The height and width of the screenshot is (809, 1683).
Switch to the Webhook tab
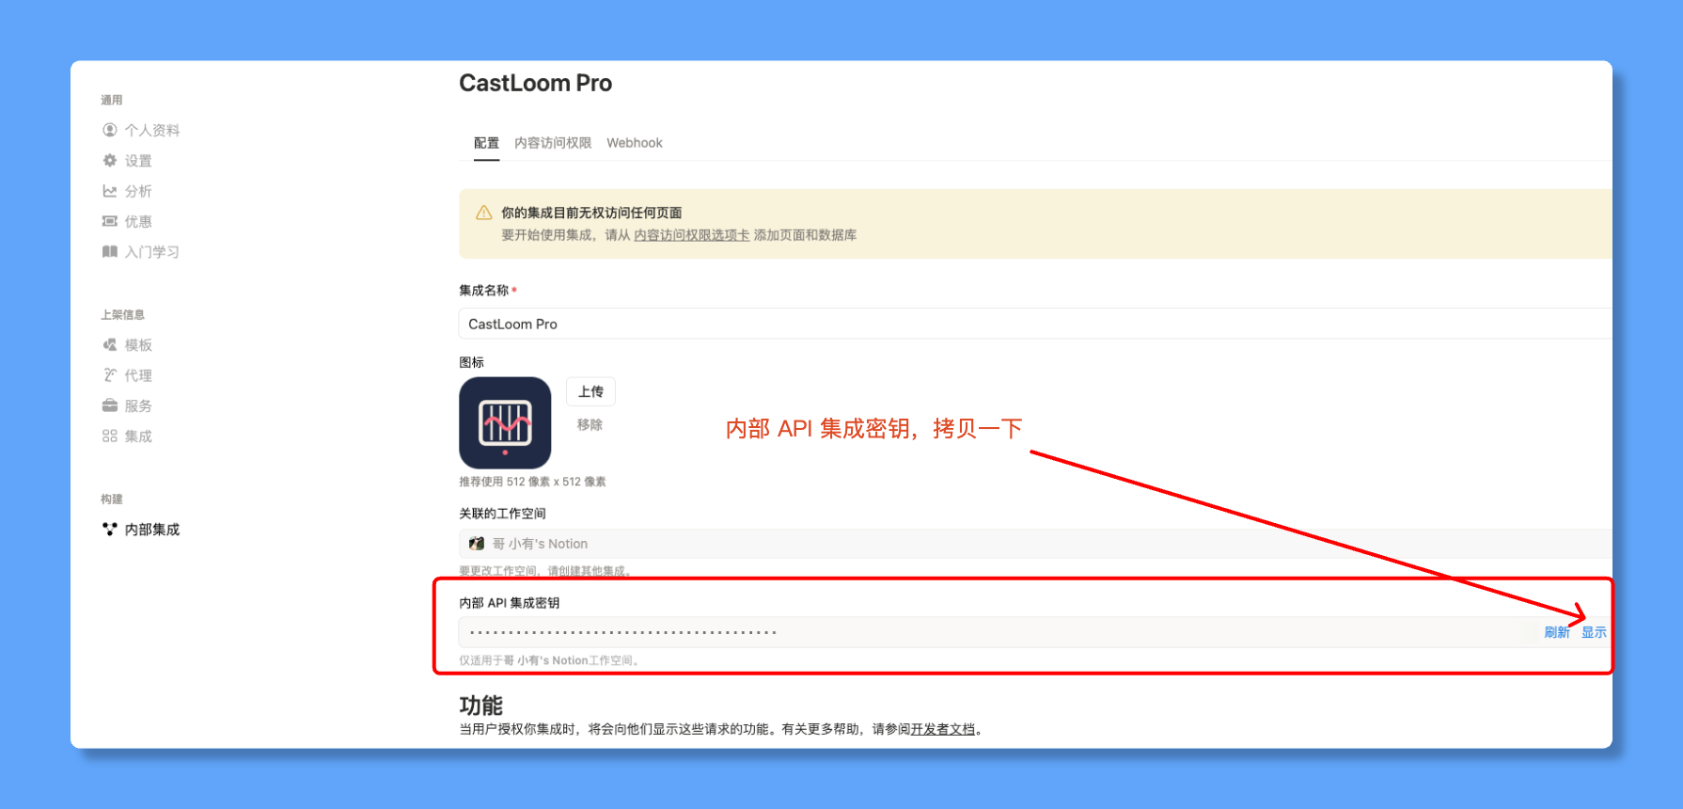[x=635, y=143]
